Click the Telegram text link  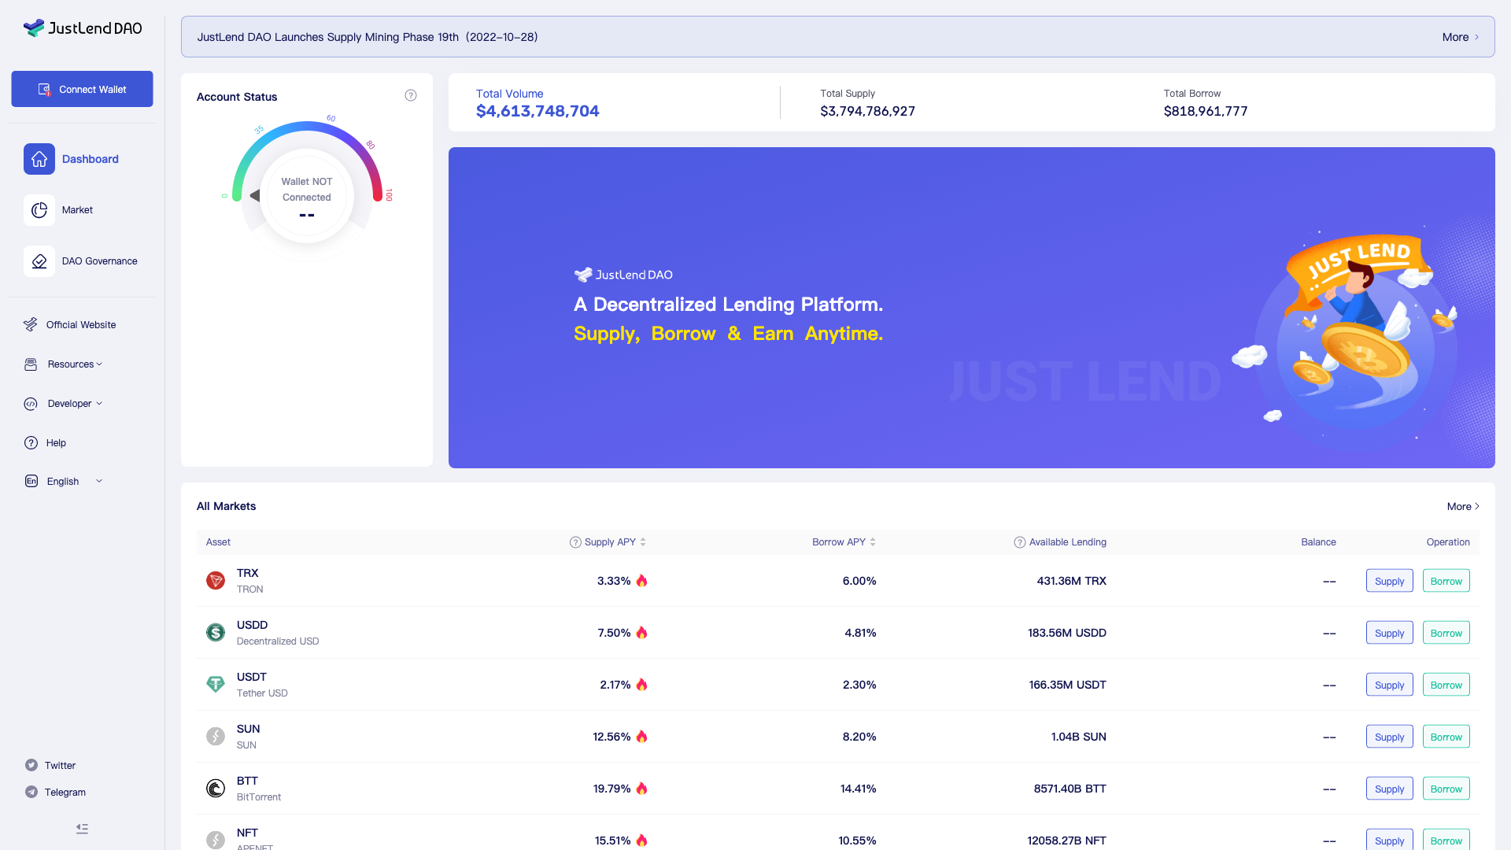[65, 793]
